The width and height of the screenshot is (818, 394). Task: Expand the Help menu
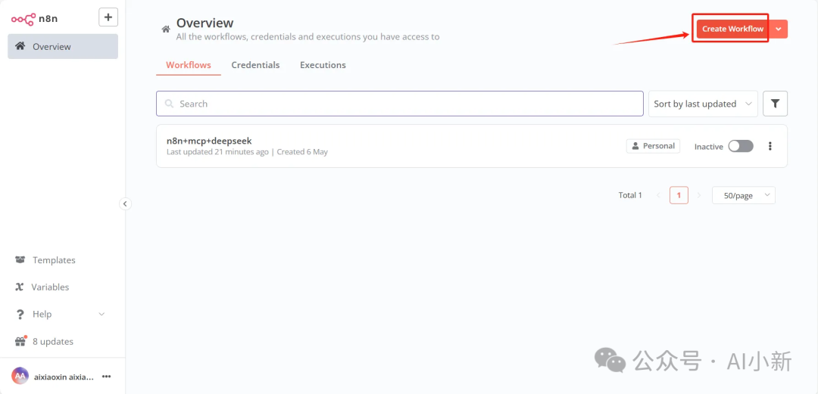[60, 315]
